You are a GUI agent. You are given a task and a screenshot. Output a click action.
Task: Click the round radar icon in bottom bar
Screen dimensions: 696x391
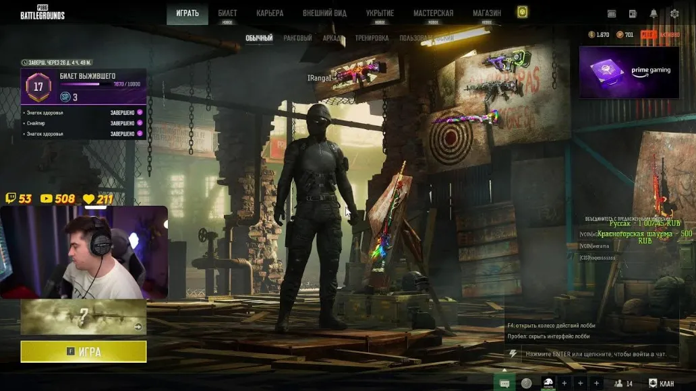coord(526,384)
